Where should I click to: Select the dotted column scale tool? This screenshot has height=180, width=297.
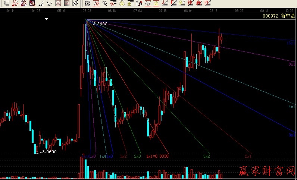pos(88,4)
